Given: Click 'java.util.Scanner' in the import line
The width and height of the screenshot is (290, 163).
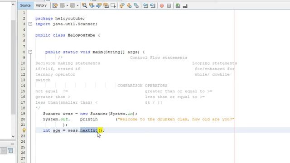Looking at the screenshot, I should (x=74, y=24).
